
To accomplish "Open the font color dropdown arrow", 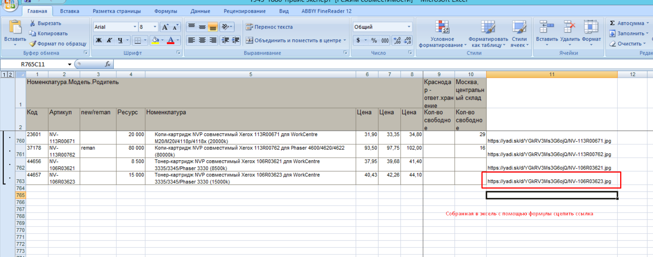I will (x=178, y=40).
